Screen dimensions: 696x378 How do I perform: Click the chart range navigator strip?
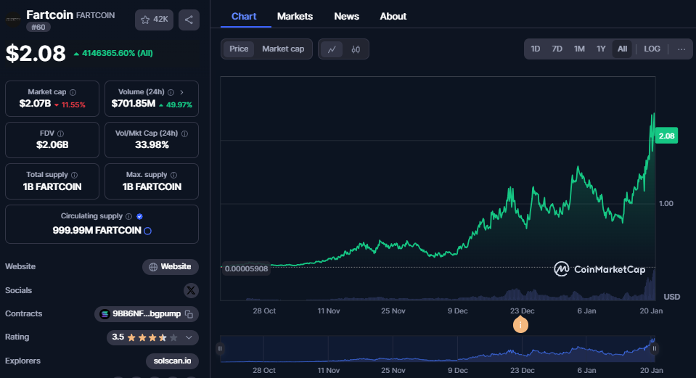coord(437,349)
